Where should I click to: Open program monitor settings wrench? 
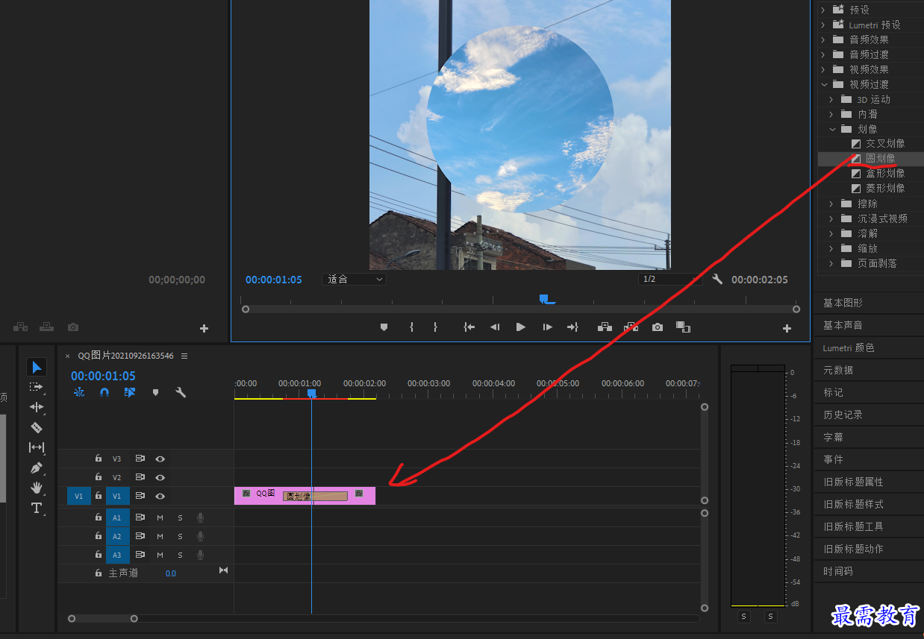point(717,280)
